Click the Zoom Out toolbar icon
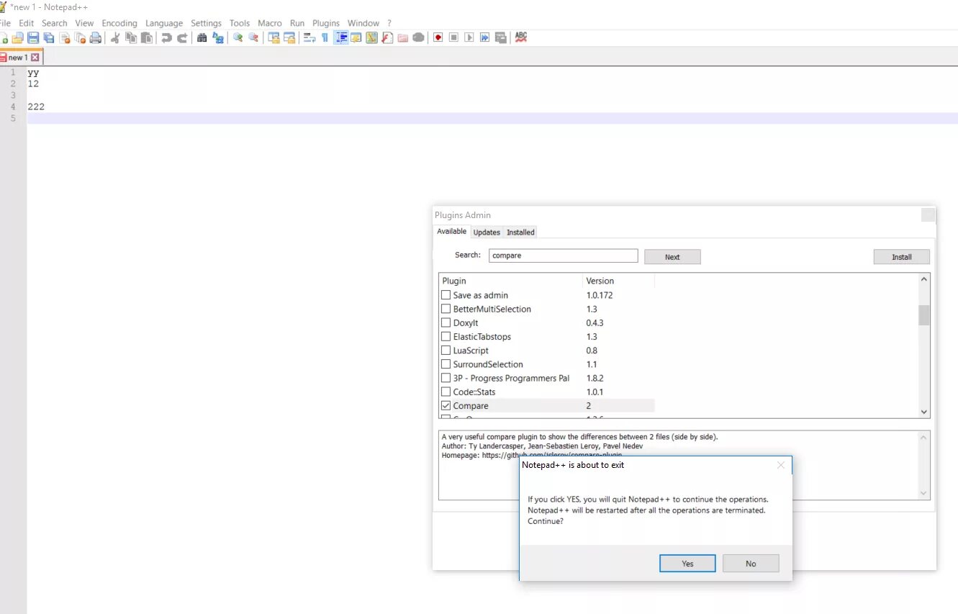Screen dimensions: 958x614 pyautogui.click(x=253, y=37)
